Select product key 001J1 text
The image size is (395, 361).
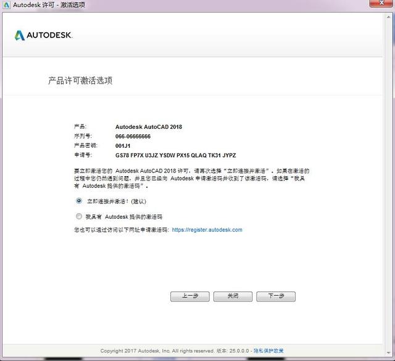point(123,146)
